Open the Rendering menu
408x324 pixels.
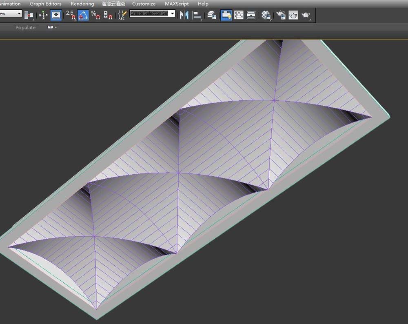pos(82,4)
